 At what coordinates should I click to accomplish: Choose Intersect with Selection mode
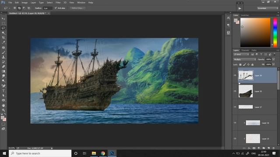pyautogui.click(x=29, y=8)
